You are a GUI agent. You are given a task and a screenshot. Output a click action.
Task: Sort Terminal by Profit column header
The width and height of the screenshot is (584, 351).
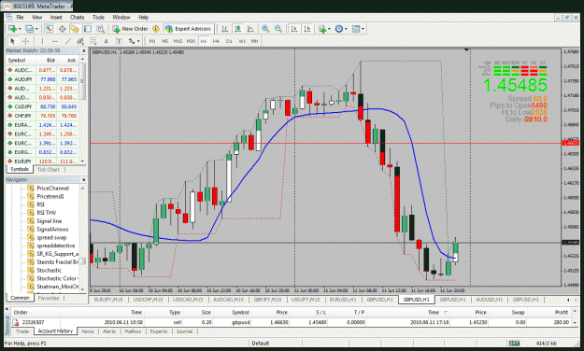[x=562, y=313]
